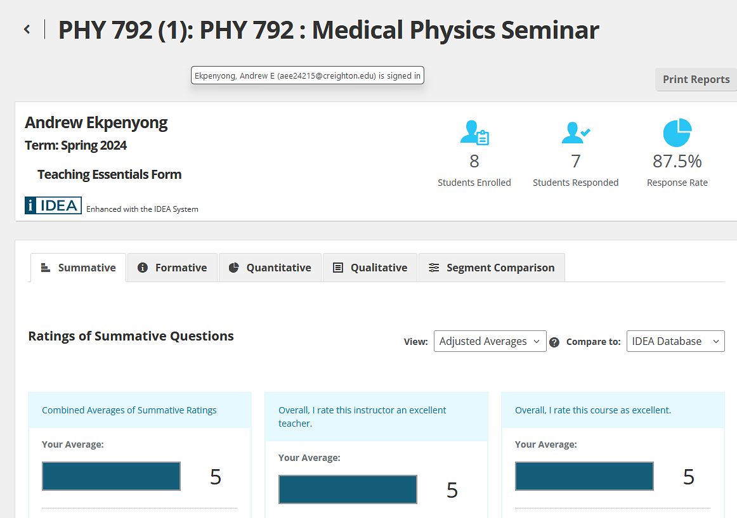Open the Qualitative tab

tap(370, 268)
